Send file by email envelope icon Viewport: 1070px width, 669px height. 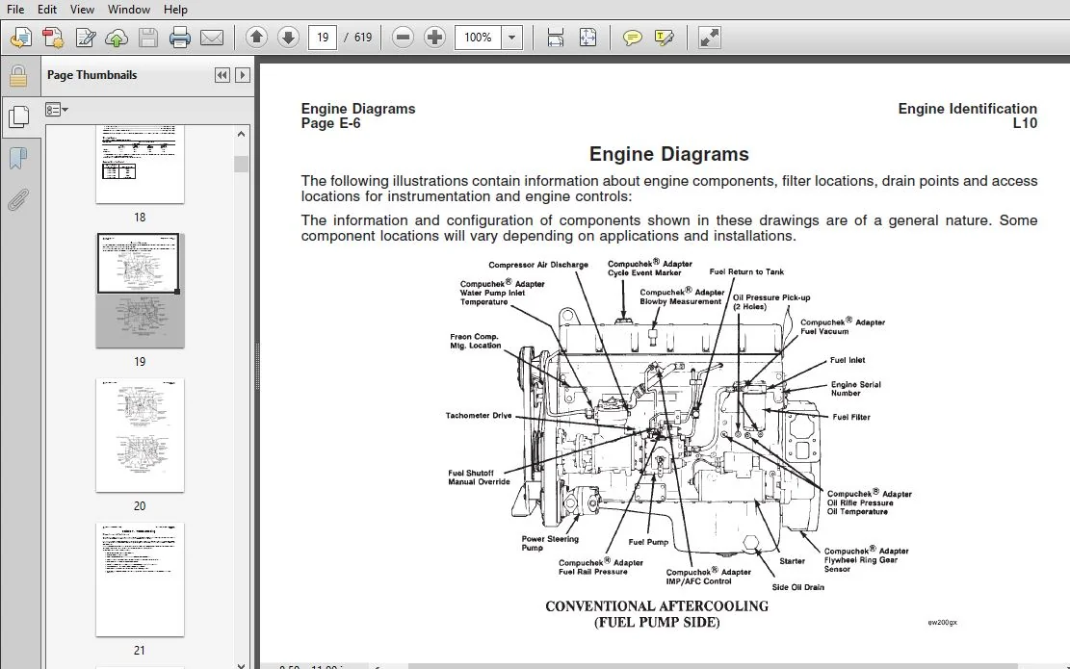pos(212,38)
